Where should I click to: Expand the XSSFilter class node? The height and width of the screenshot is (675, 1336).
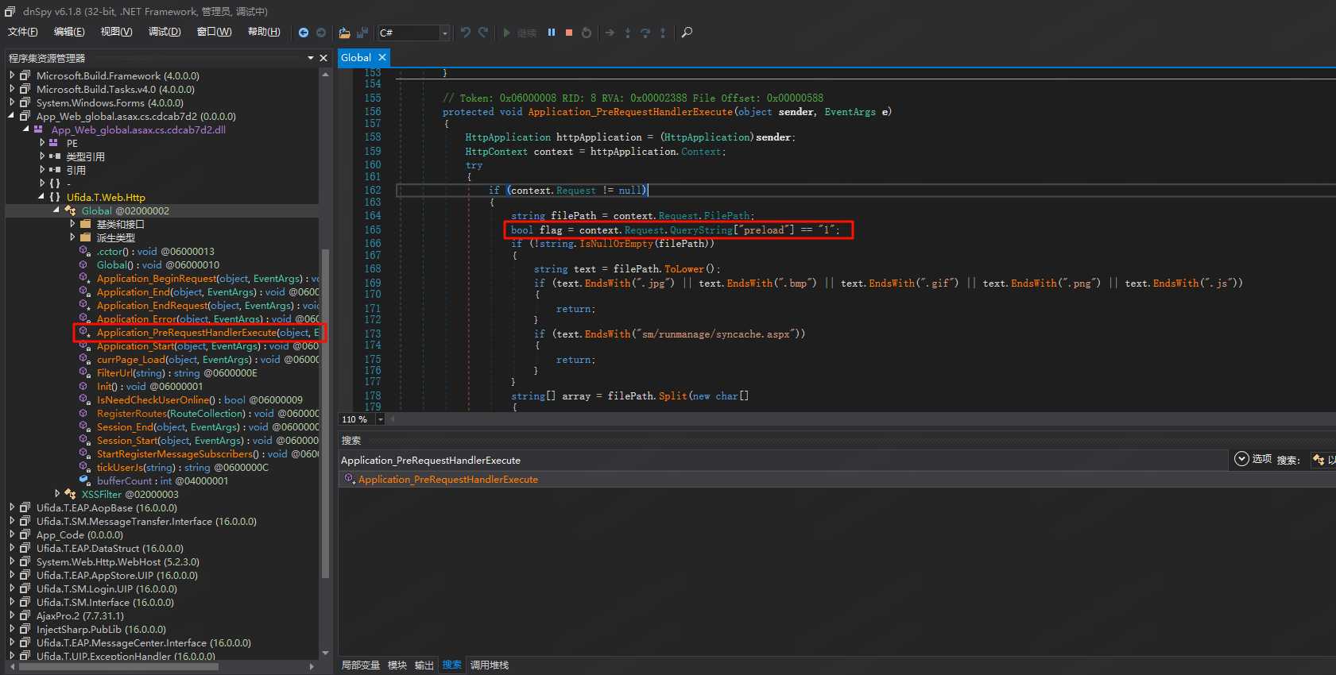pos(57,494)
